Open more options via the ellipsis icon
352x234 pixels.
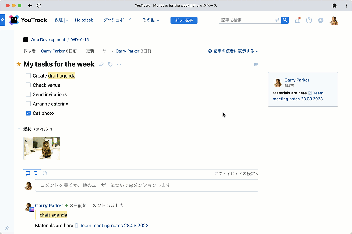coord(119,64)
